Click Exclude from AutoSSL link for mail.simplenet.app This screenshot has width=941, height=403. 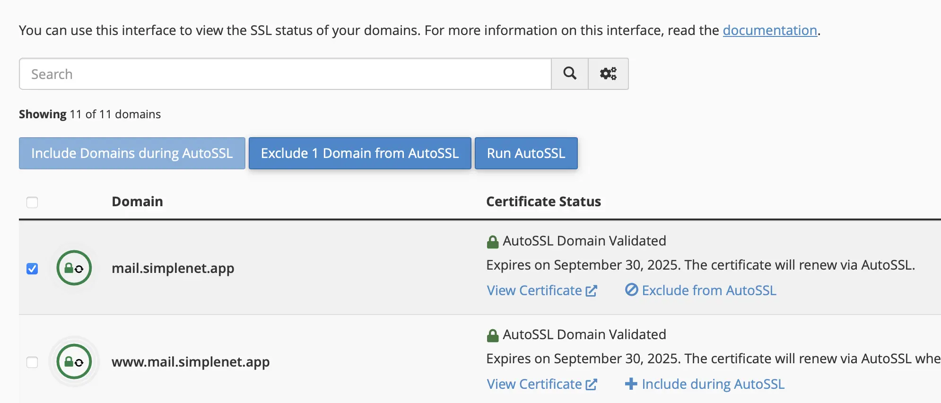709,290
